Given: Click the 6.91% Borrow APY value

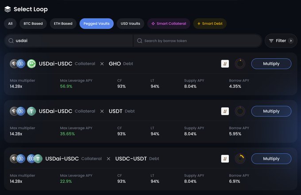Looking at the screenshot, I should coord(235,181).
